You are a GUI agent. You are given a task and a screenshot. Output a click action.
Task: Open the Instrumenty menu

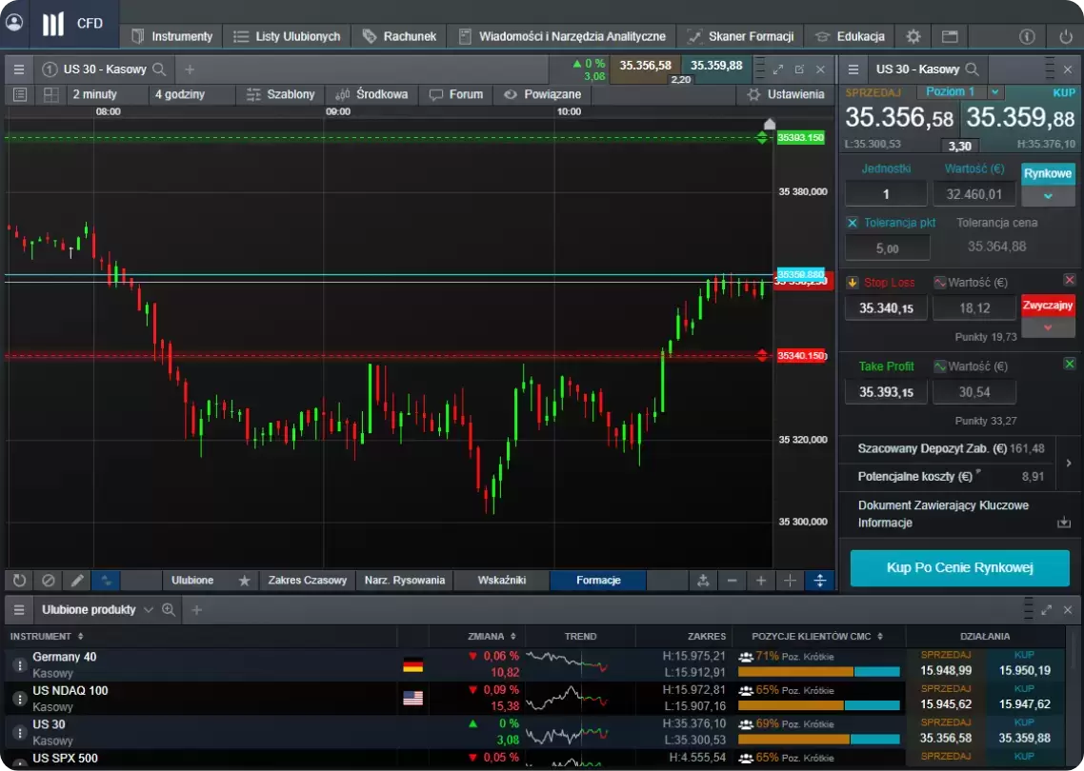pyautogui.click(x=171, y=36)
